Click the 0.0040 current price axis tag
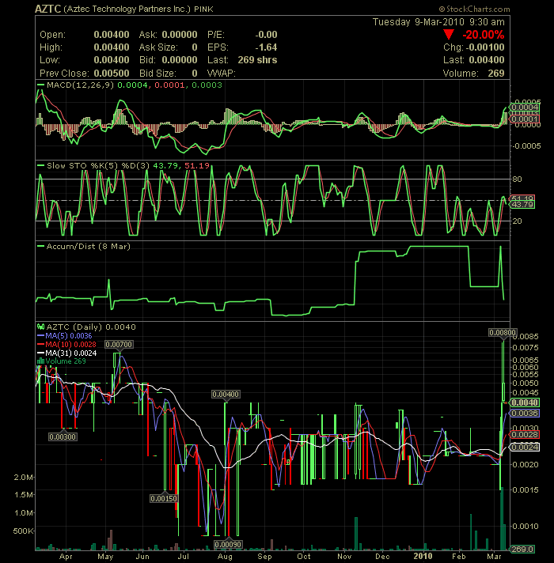 tap(525, 402)
